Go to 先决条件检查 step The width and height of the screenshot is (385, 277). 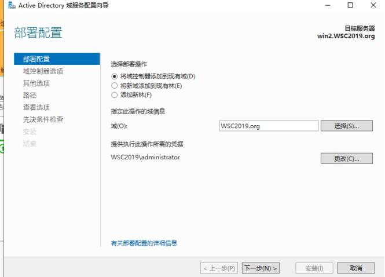43,119
